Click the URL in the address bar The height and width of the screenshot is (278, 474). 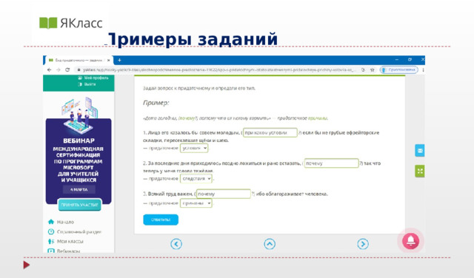[219, 69]
